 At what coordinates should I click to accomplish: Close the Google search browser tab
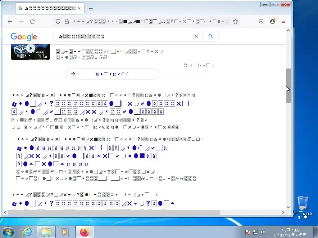(x=79, y=8)
